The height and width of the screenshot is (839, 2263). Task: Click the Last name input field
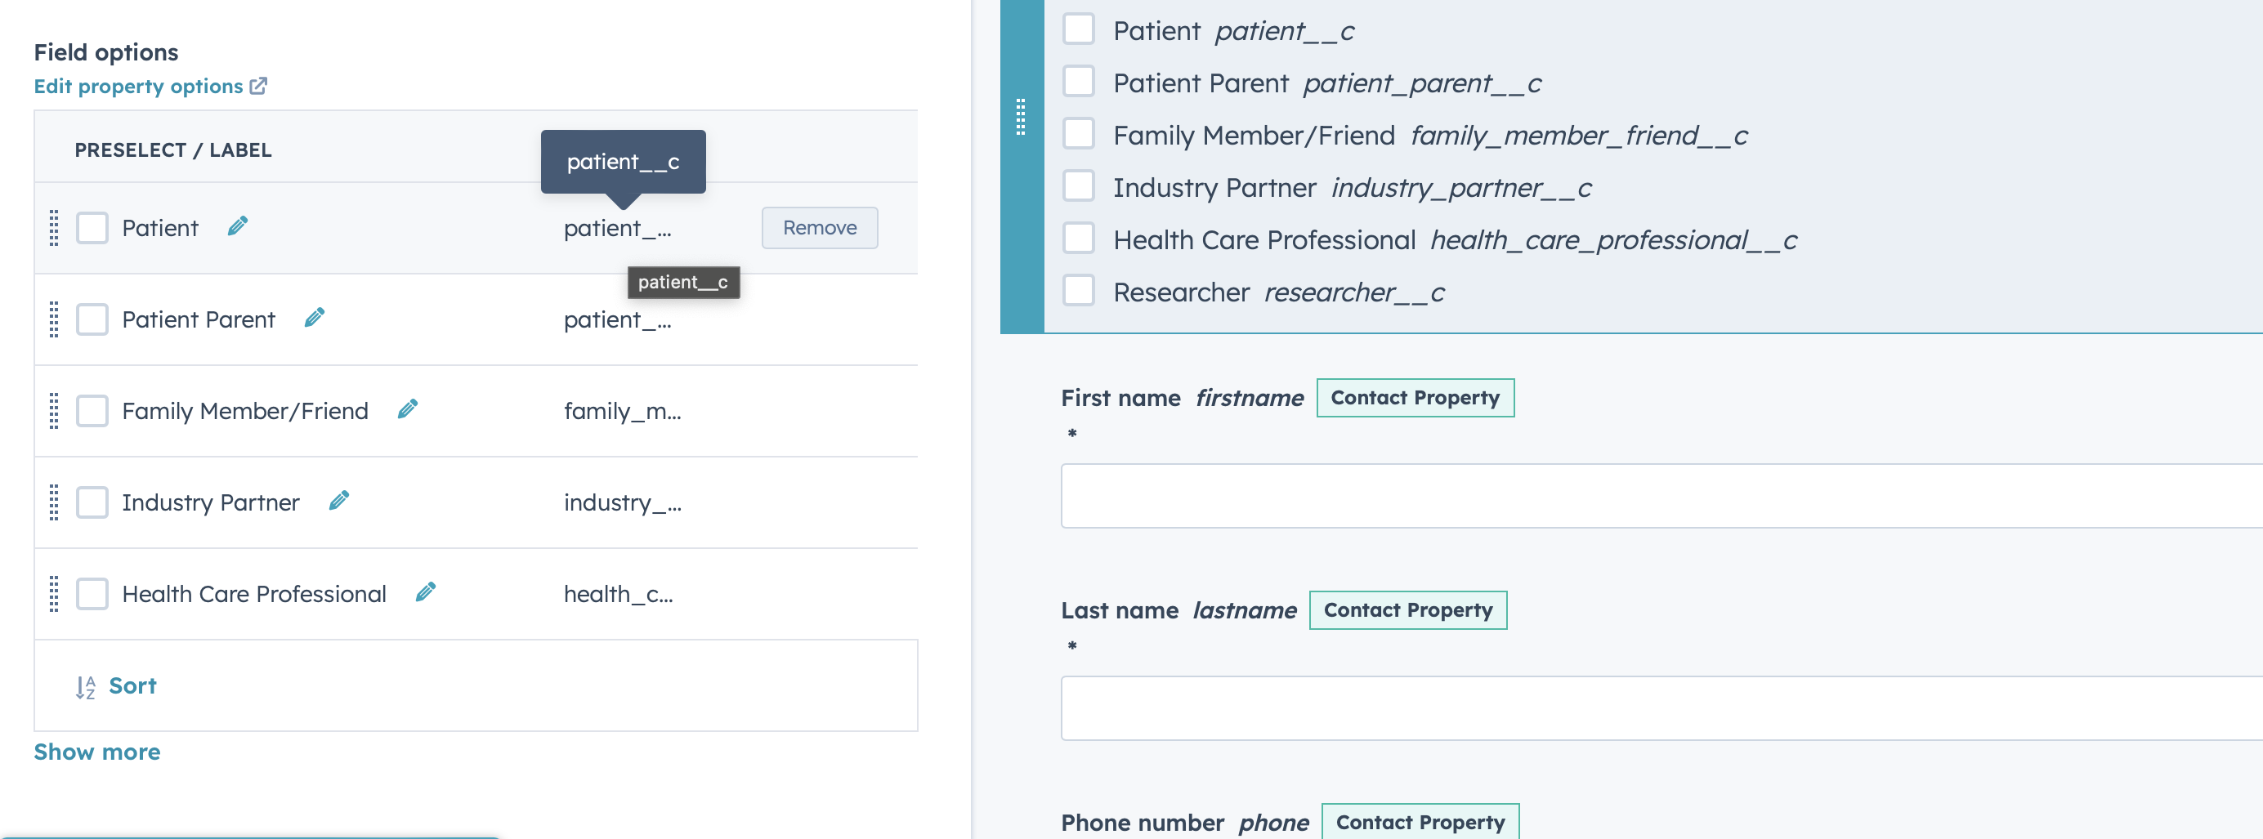click(1652, 707)
